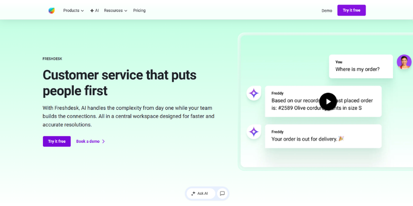413x206 pixels.
Task: Open the AI menu item
Action: point(94,10)
